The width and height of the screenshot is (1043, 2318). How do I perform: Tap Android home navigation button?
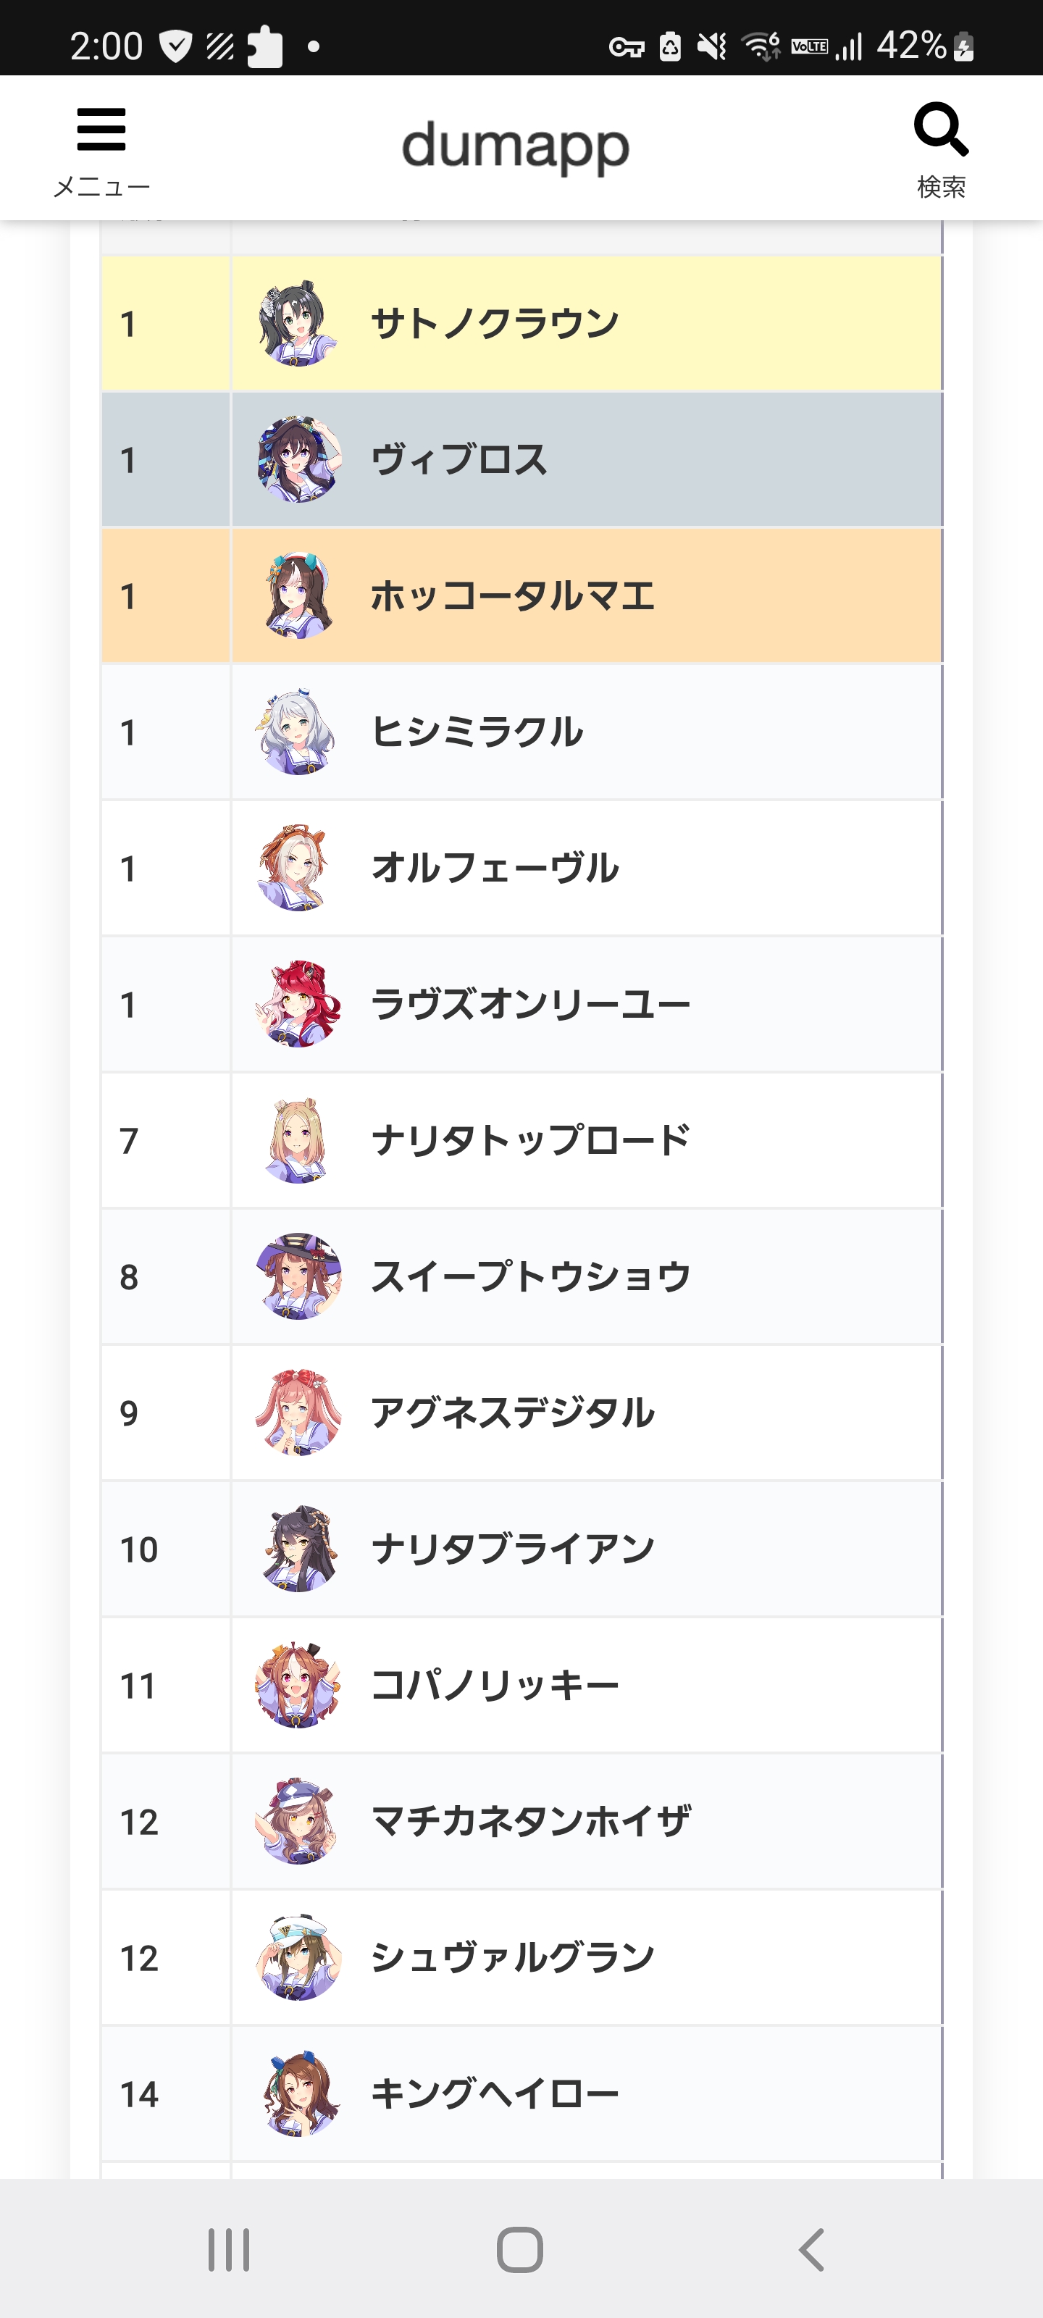tap(520, 2250)
